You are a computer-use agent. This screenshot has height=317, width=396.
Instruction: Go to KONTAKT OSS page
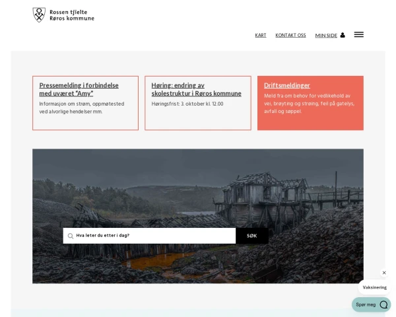click(290, 35)
